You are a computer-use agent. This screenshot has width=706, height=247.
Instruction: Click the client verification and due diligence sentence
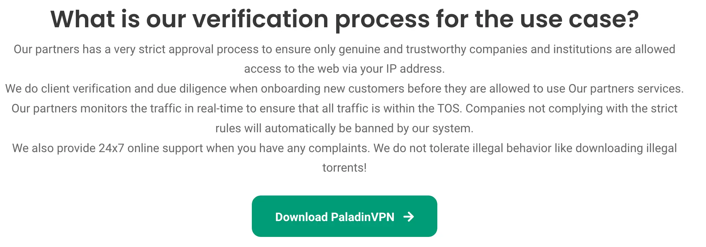coord(344,89)
